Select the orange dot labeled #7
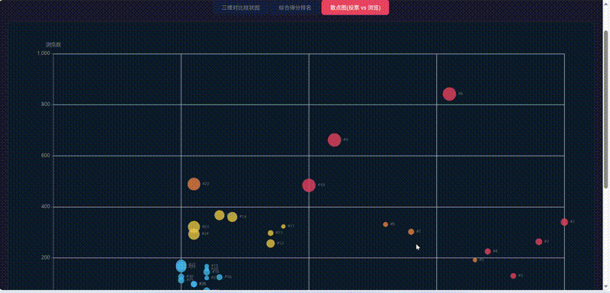 click(411, 232)
